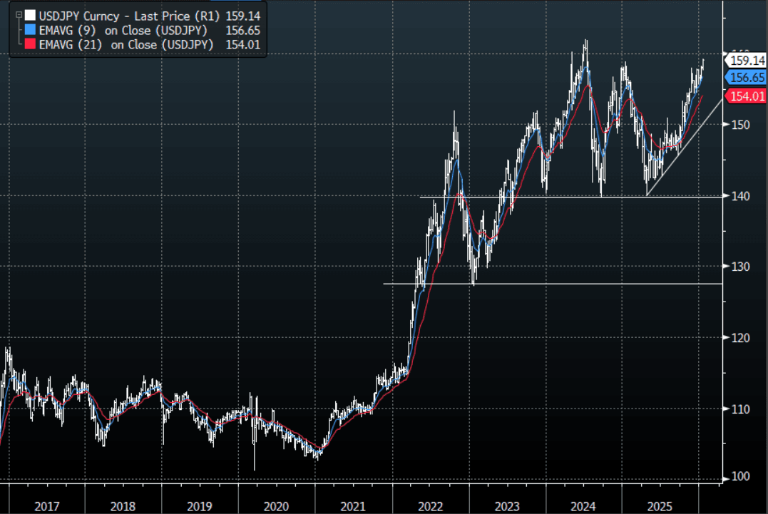768x514 pixels.
Task: Click the red 154.01 EMA axis tag
Action: pyautogui.click(x=746, y=96)
